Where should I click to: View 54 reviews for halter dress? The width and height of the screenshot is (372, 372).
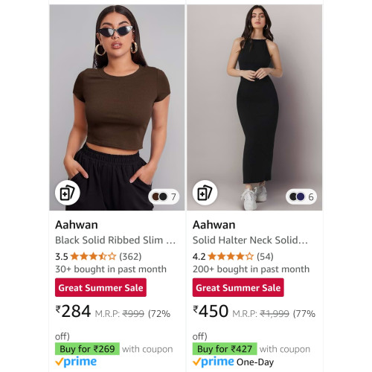coord(265,256)
